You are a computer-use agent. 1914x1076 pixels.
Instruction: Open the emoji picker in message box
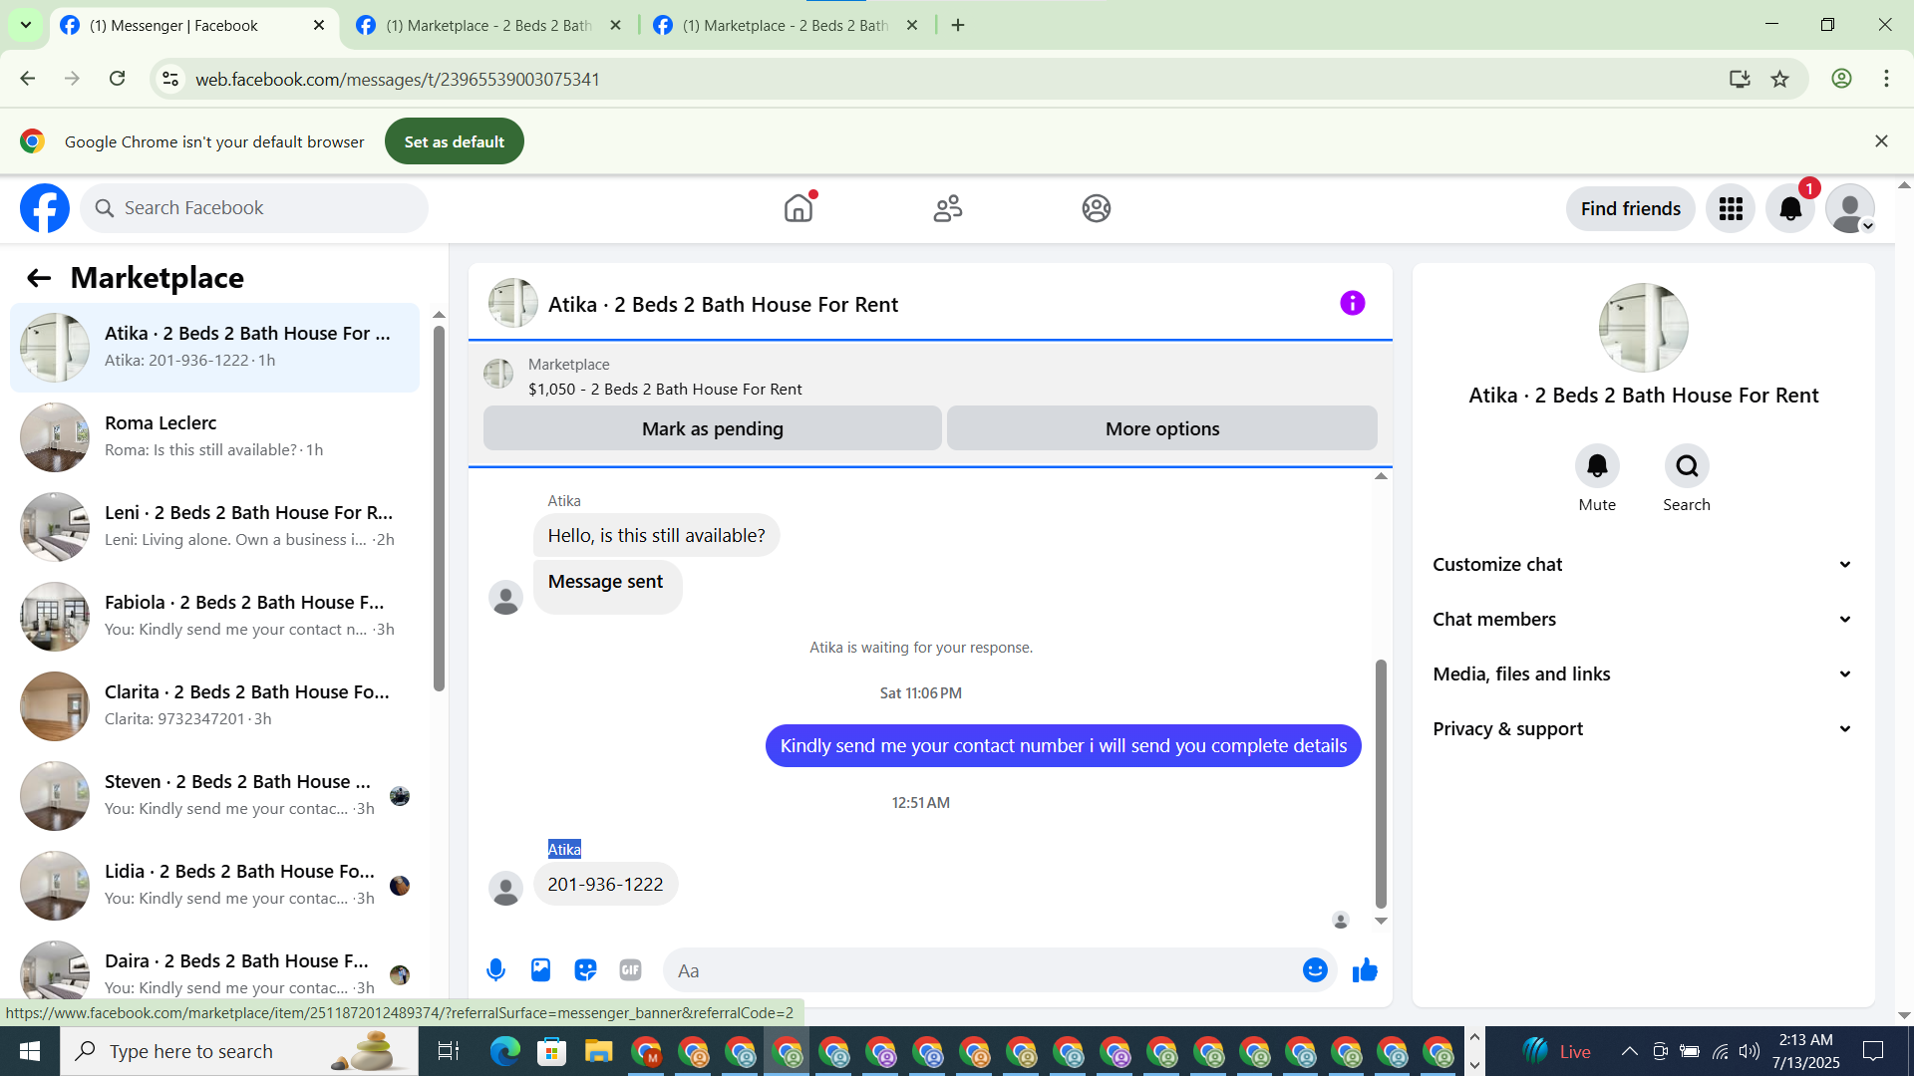pos(1315,970)
